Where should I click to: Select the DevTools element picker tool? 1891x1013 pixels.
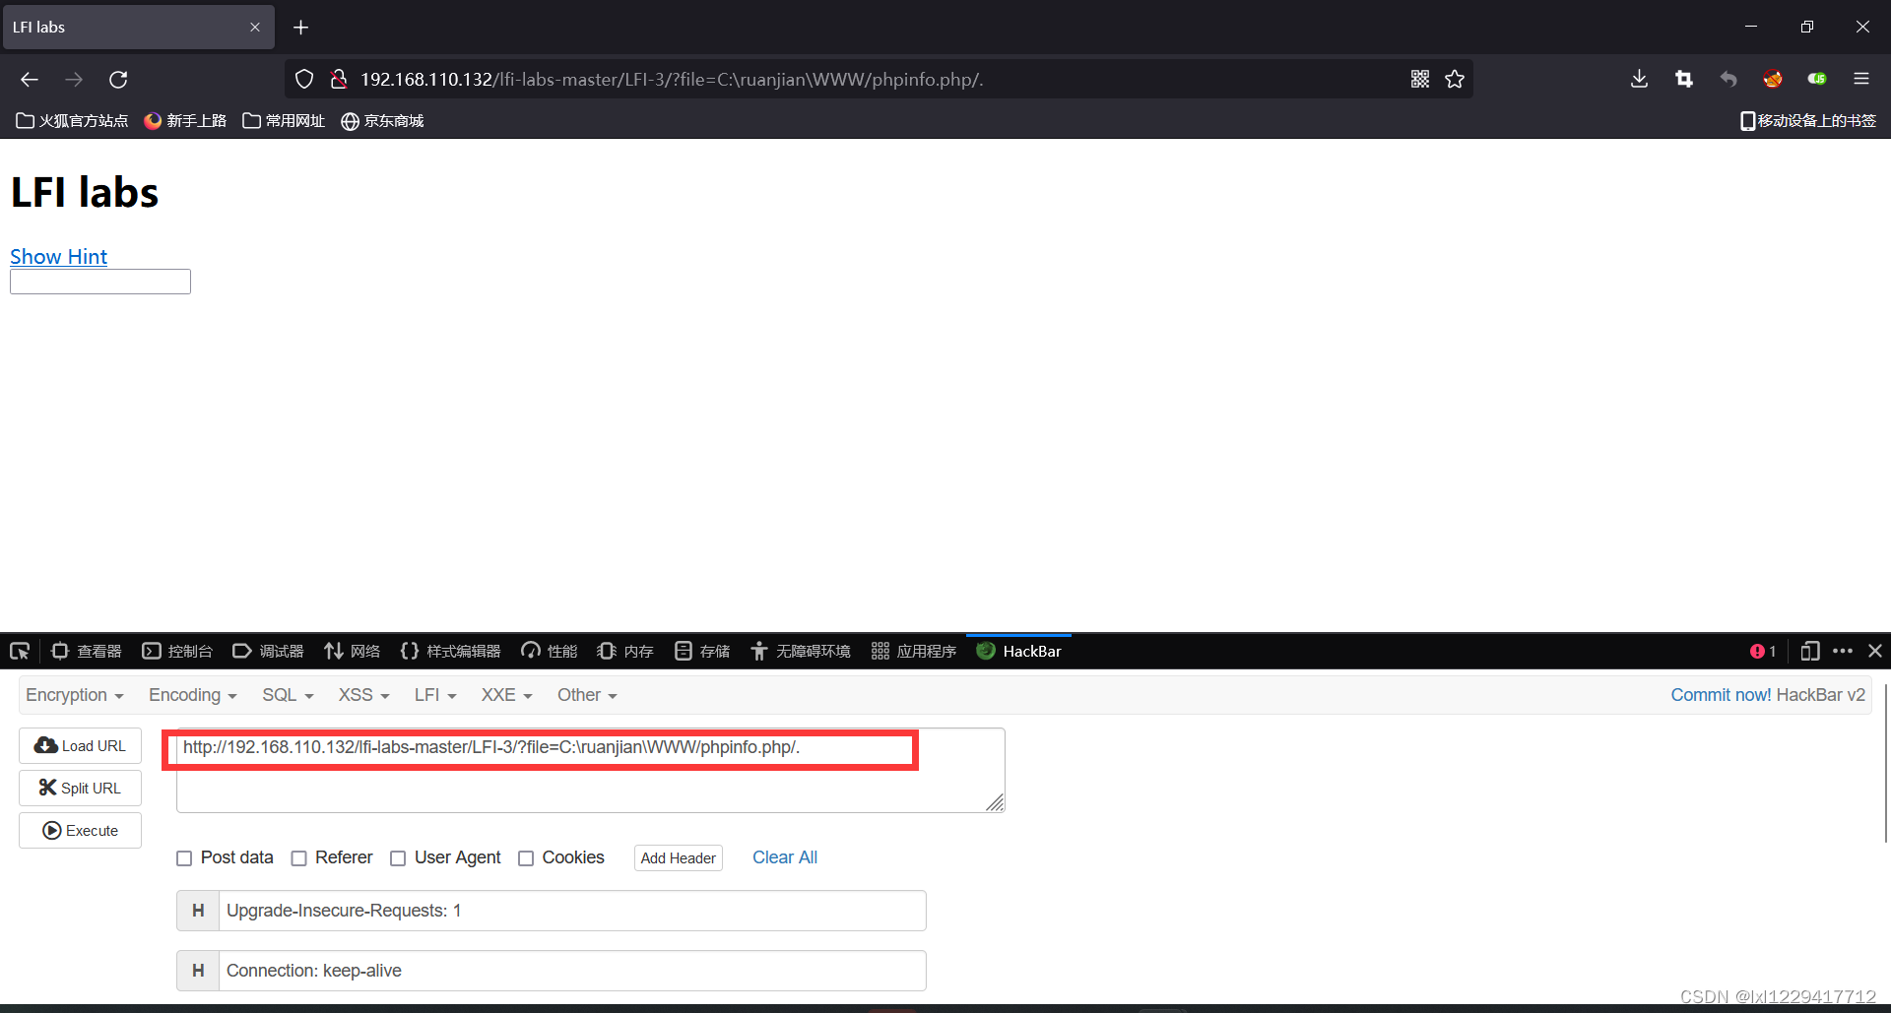tap(20, 651)
